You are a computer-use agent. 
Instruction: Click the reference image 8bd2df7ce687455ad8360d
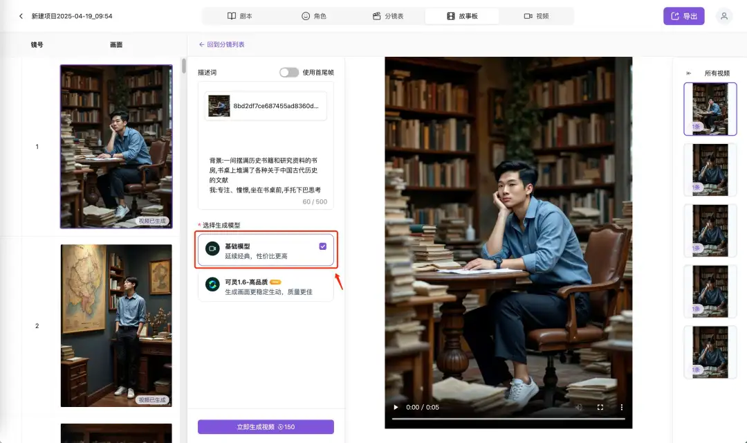point(266,106)
